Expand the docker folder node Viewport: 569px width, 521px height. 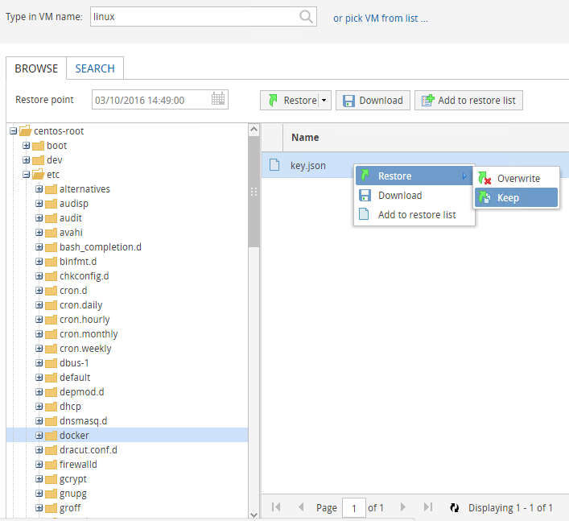(39, 436)
